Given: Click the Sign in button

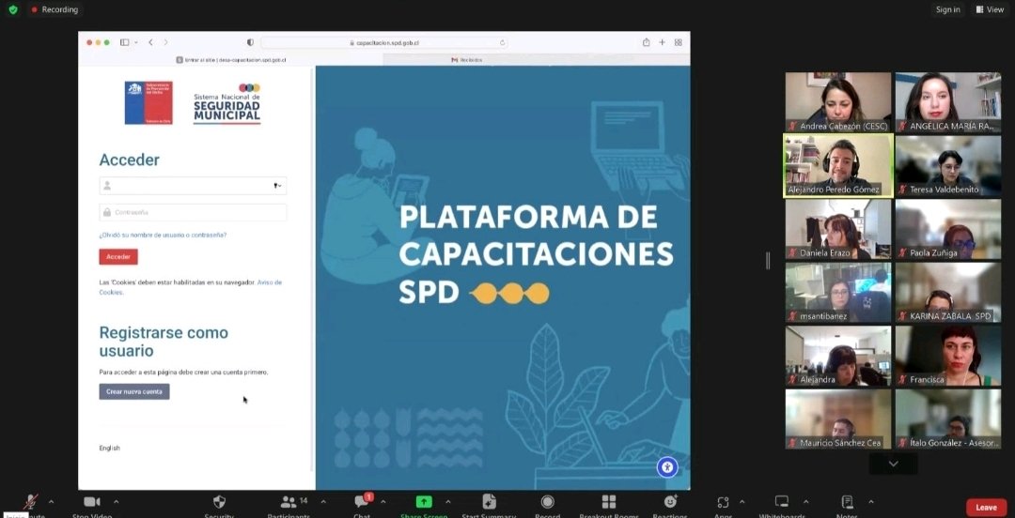Looking at the screenshot, I should pyautogui.click(x=947, y=9).
